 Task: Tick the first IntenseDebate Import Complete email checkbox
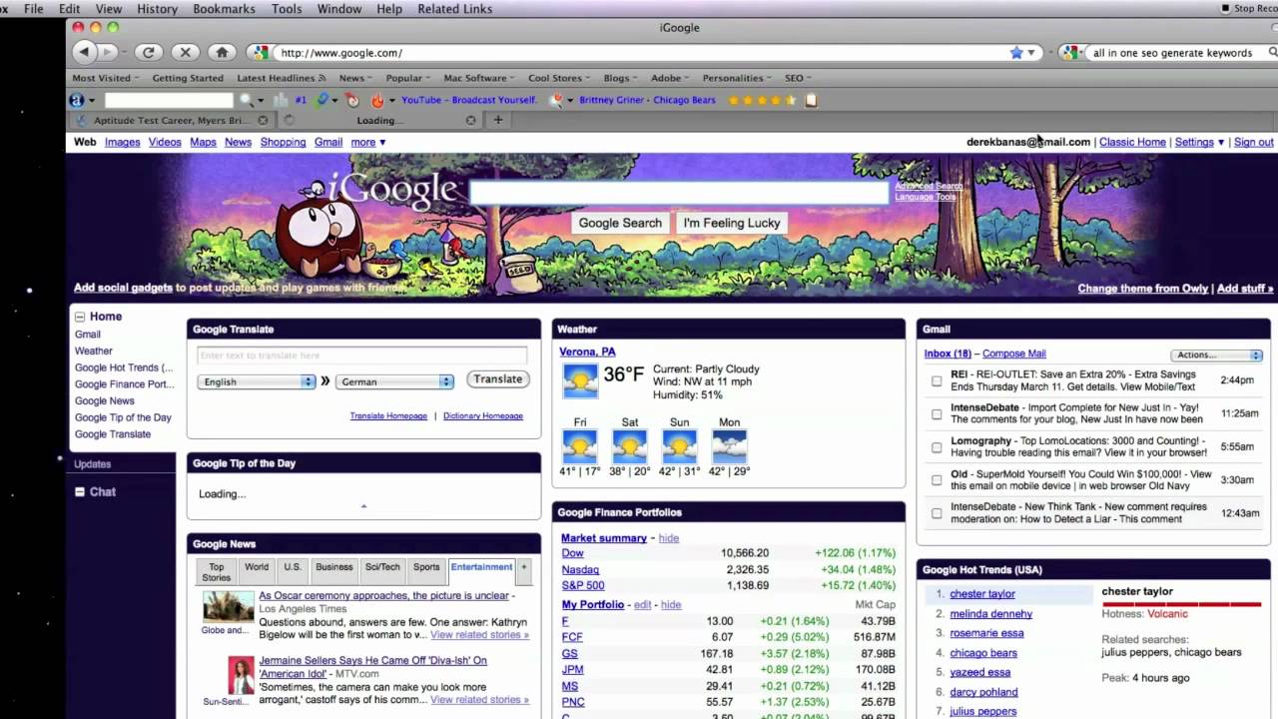coord(937,413)
